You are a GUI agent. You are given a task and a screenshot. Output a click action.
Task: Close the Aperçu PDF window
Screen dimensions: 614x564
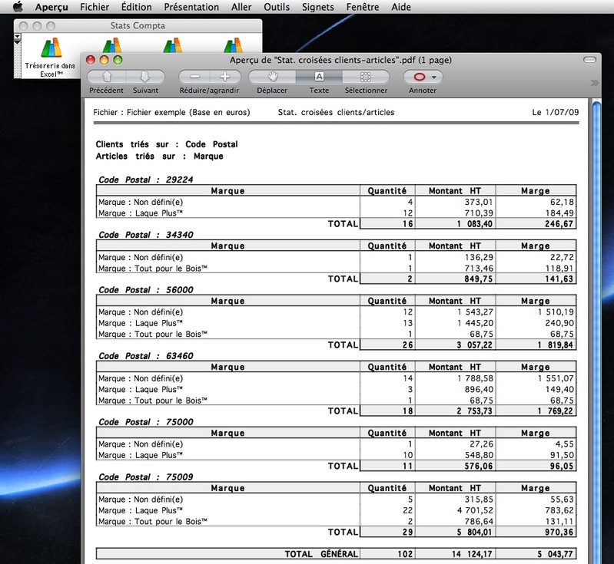tap(91, 60)
